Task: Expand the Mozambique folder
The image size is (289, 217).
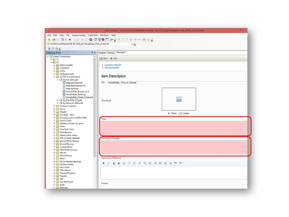Action: (x=54, y=156)
